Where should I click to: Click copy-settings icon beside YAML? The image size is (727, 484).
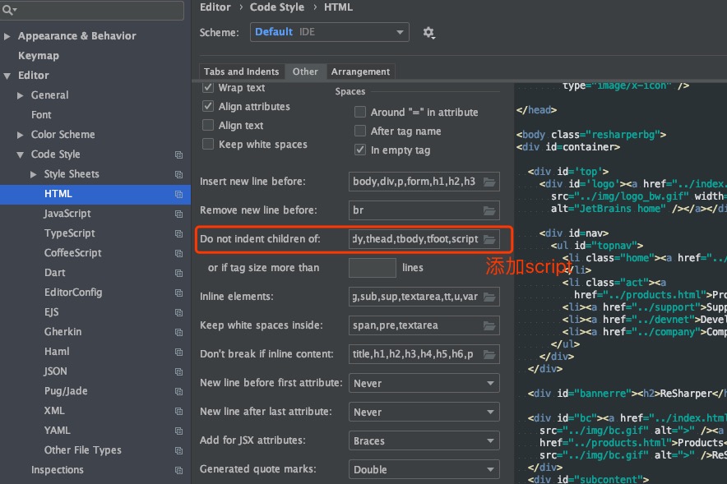click(x=178, y=431)
